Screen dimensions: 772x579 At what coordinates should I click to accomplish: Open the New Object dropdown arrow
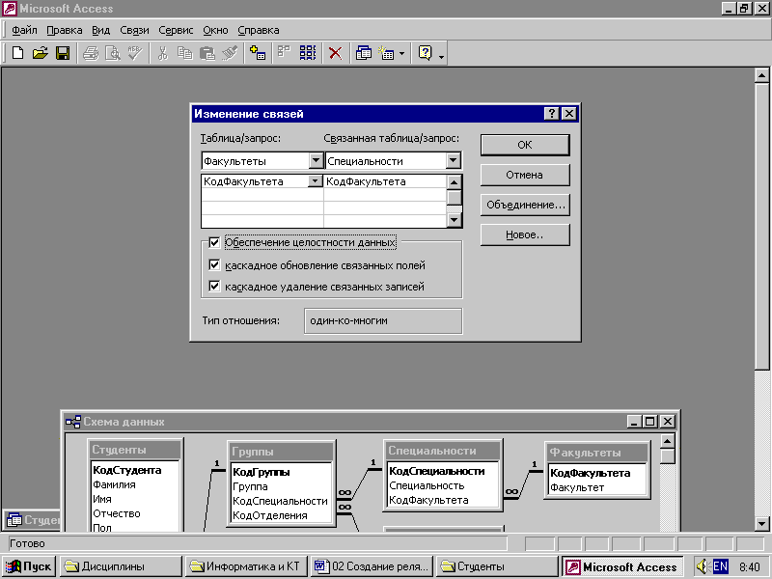tap(401, 53)
